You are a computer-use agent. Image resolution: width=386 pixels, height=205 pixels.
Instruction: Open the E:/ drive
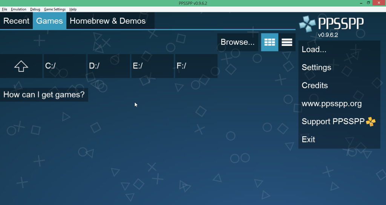153,66
